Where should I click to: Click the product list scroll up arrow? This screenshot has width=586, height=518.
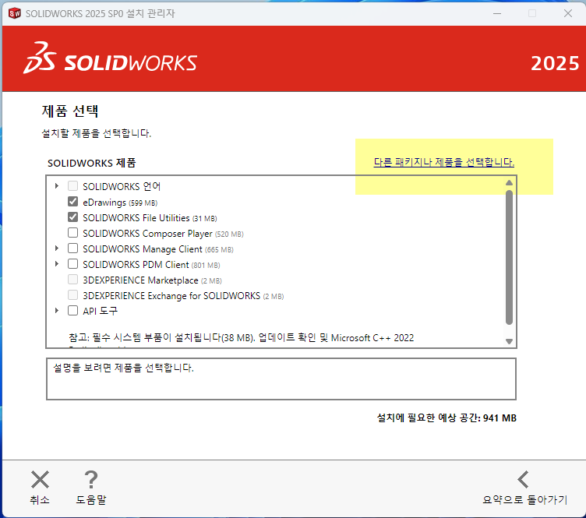(509, 182)
